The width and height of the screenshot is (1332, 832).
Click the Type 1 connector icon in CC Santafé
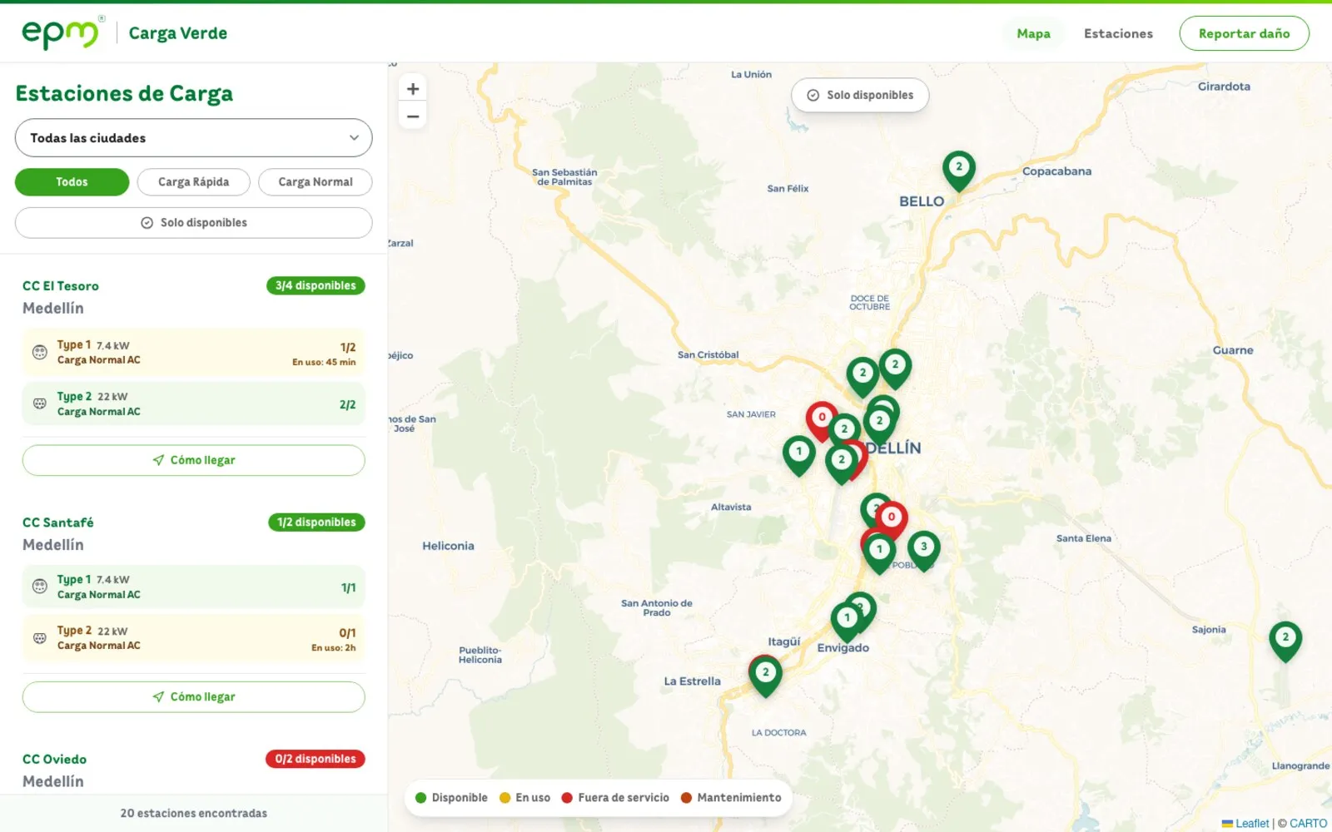tap(39, 587)
